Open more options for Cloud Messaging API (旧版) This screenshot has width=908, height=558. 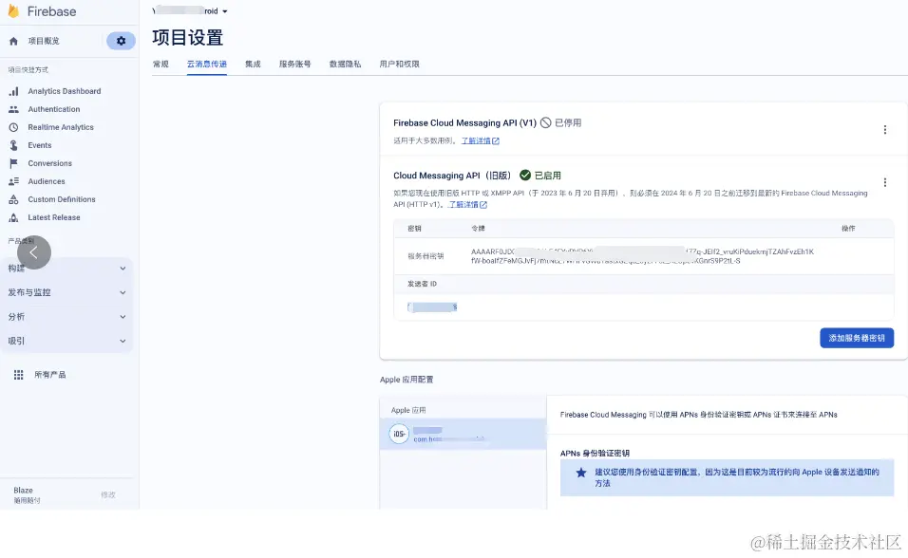coord(885,182)
